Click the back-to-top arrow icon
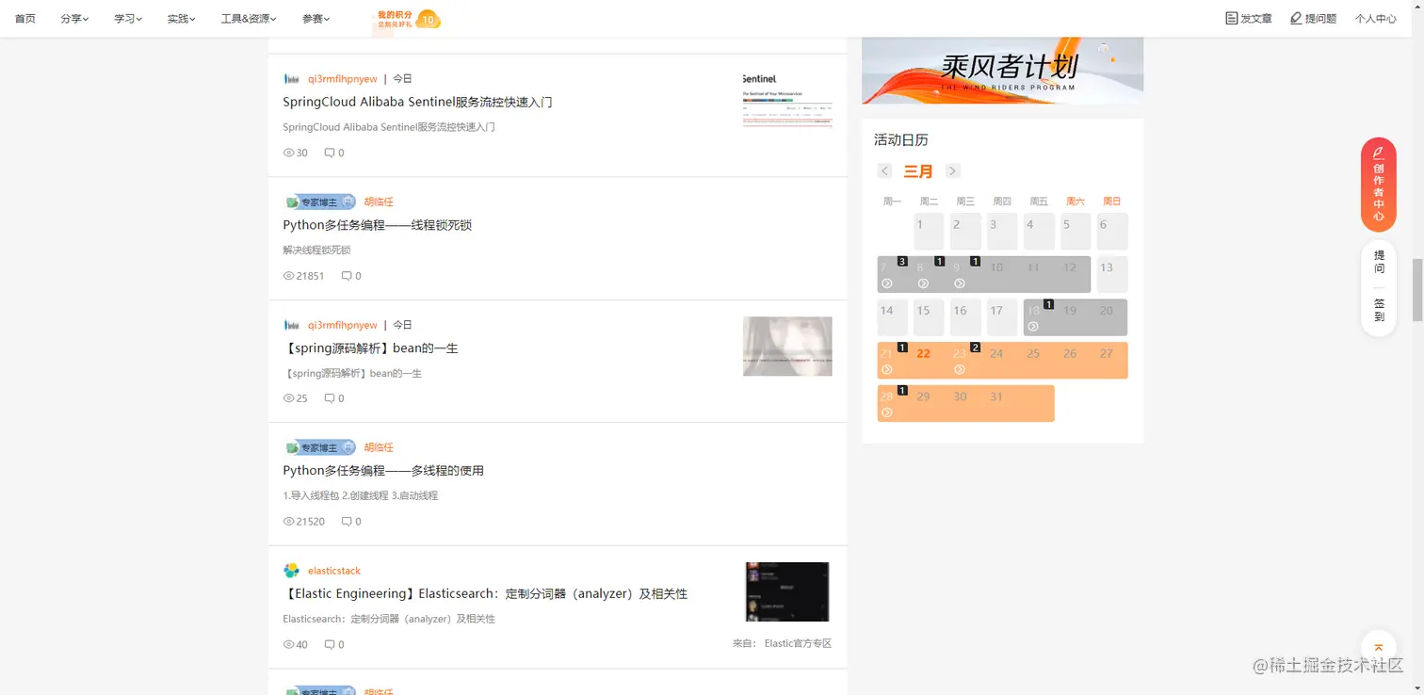 click(x=1378, y=648)
